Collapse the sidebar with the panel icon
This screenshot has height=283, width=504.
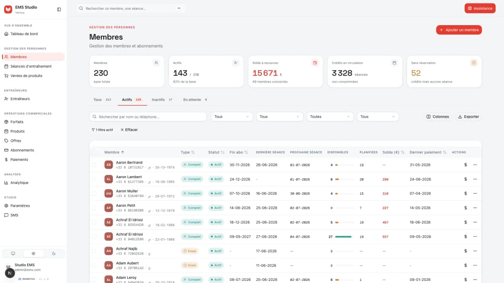click(x=59, y=9)
